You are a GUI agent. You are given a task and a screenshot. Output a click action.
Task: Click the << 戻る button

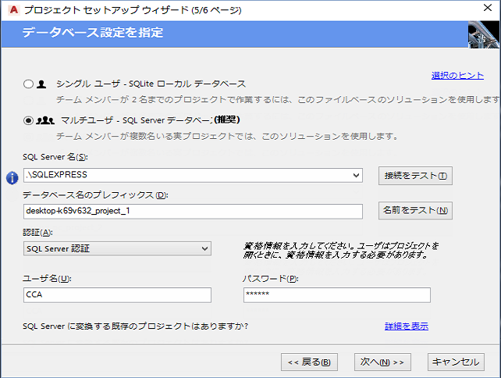(309, 362)
